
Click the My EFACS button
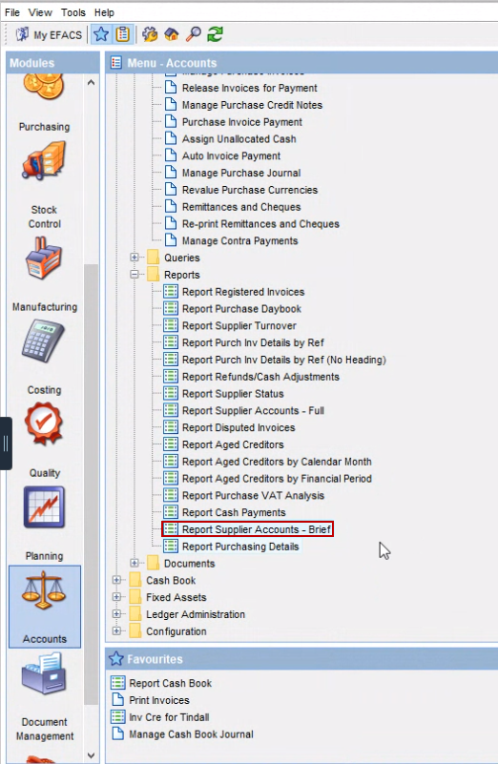pyautogui.click(x=49, y=34)
